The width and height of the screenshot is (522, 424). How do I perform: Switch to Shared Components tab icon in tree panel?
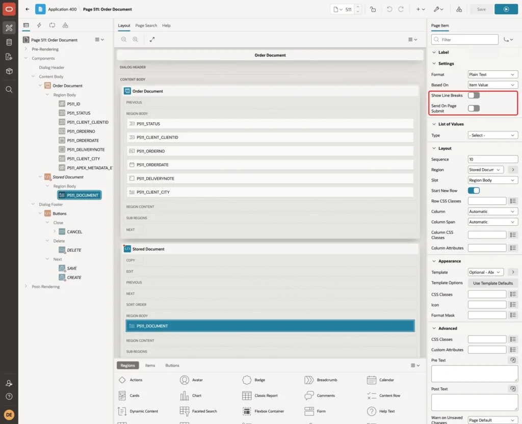65,25
